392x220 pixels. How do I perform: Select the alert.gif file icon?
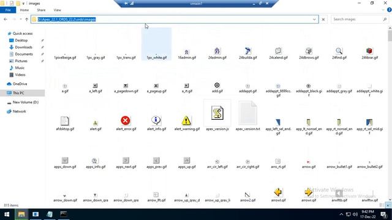pyautogui.click(x=96, y=123)
